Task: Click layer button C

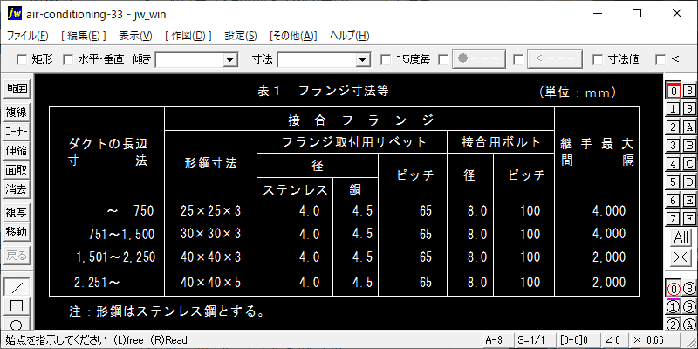Action: [689, 163]
